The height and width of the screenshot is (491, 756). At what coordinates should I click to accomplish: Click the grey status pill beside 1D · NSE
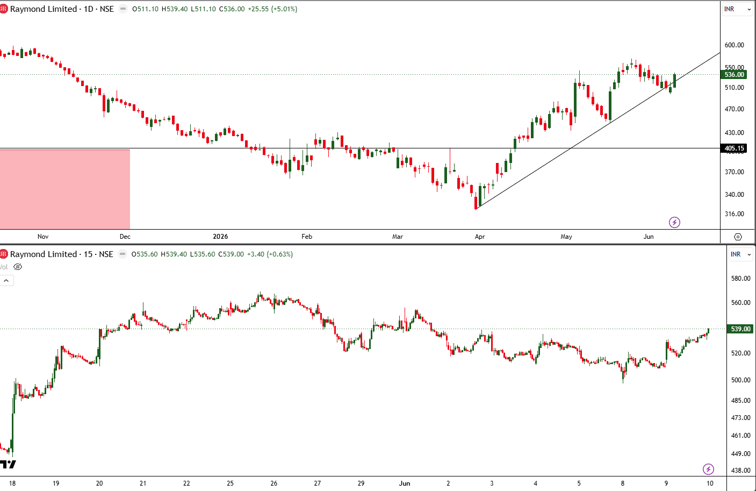point(123,9)
